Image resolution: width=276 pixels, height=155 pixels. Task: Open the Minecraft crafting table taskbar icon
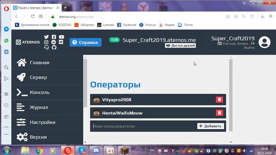[125, 151]
